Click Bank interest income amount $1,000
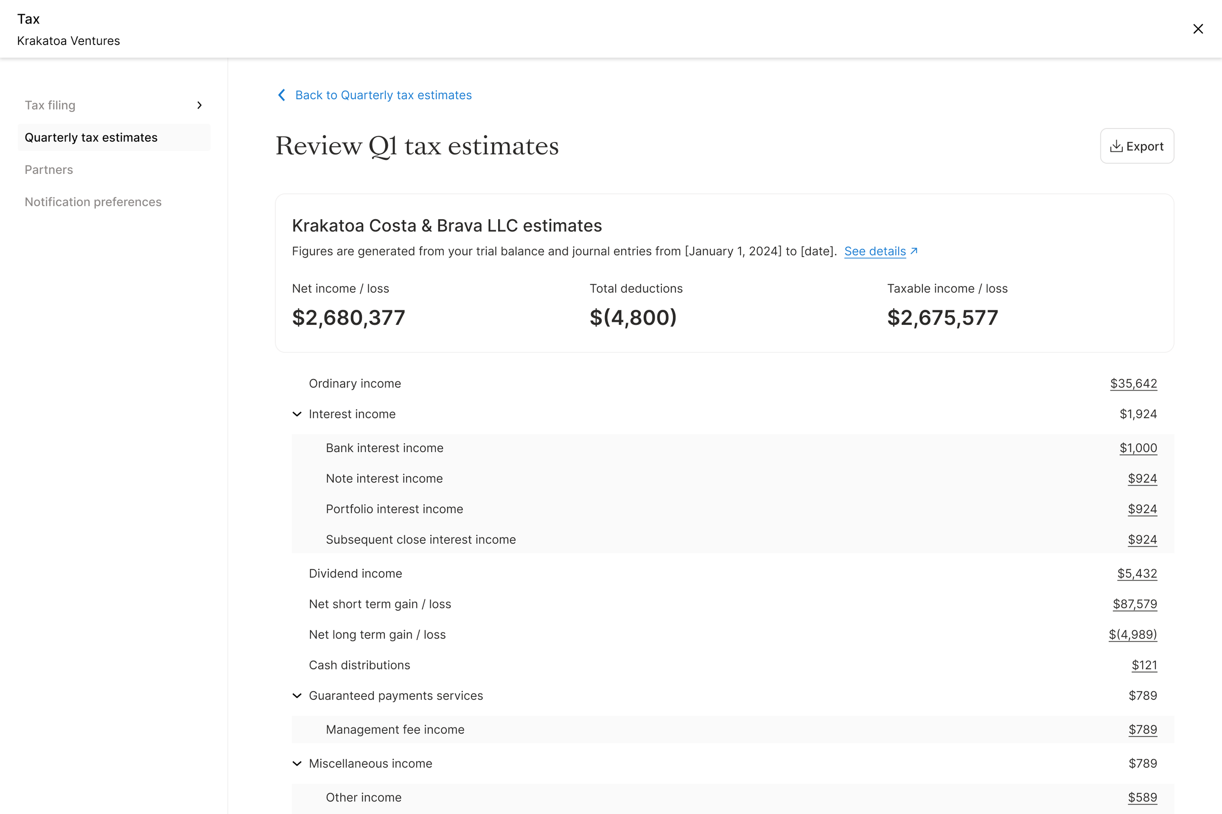Viewport: 1222px width, 814px height. tap(1138, 448)
